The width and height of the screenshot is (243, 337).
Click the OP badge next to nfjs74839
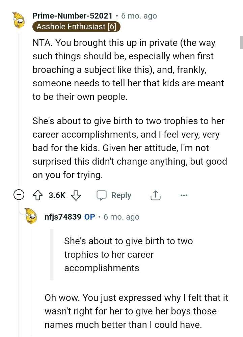[x=89, y=217]
